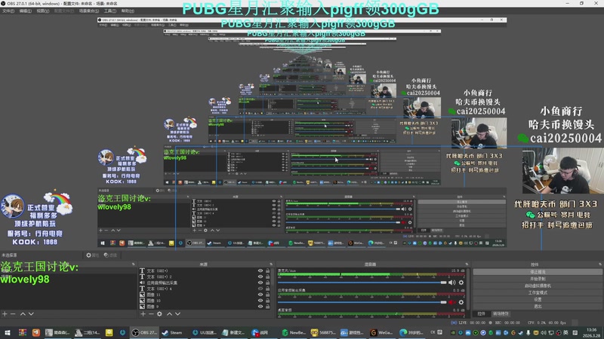Click 退出 to exit OBS
The height and width of the screenshot is (339, 604).
[x=538, y=307]
